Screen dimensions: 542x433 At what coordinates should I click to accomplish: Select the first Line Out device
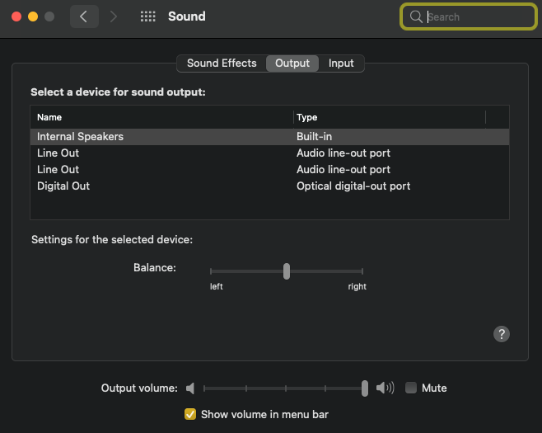tap(58, 153)
